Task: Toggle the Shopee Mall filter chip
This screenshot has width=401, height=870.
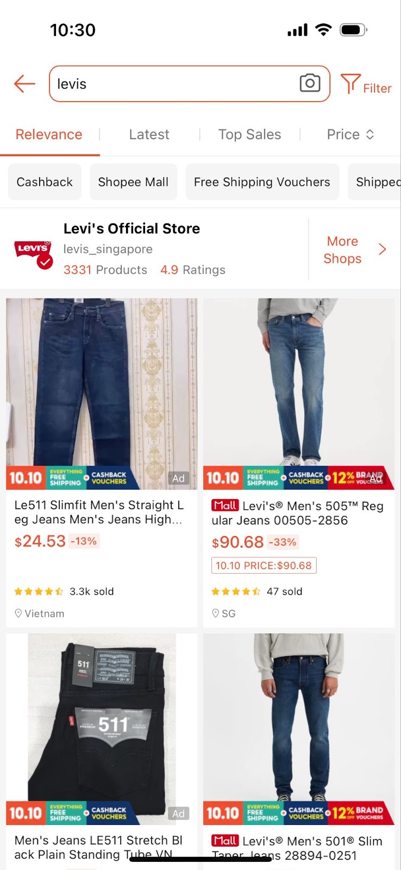Action: (x=133, y=182)
